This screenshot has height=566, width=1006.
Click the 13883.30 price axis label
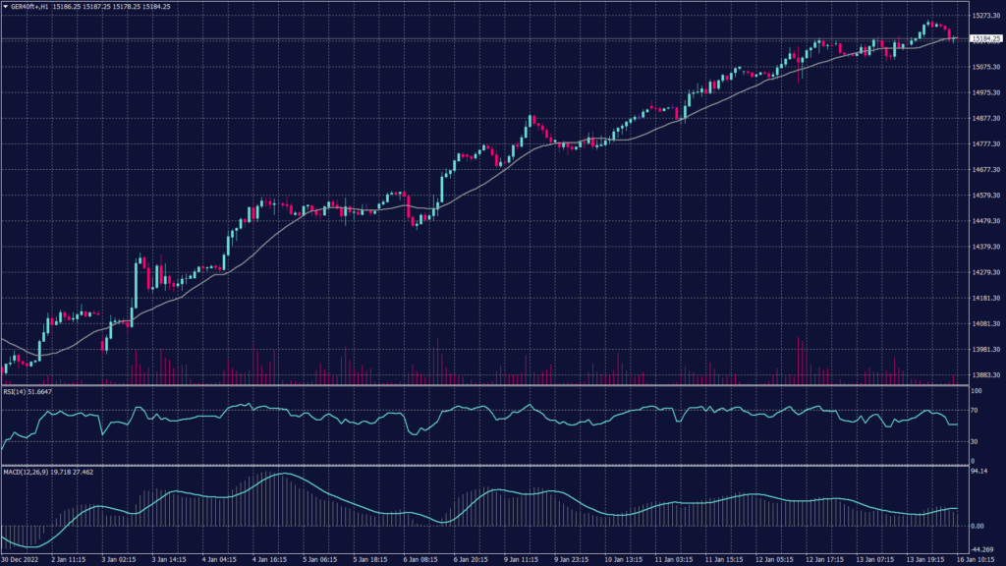pyautogui.click(x=985, y=375)
